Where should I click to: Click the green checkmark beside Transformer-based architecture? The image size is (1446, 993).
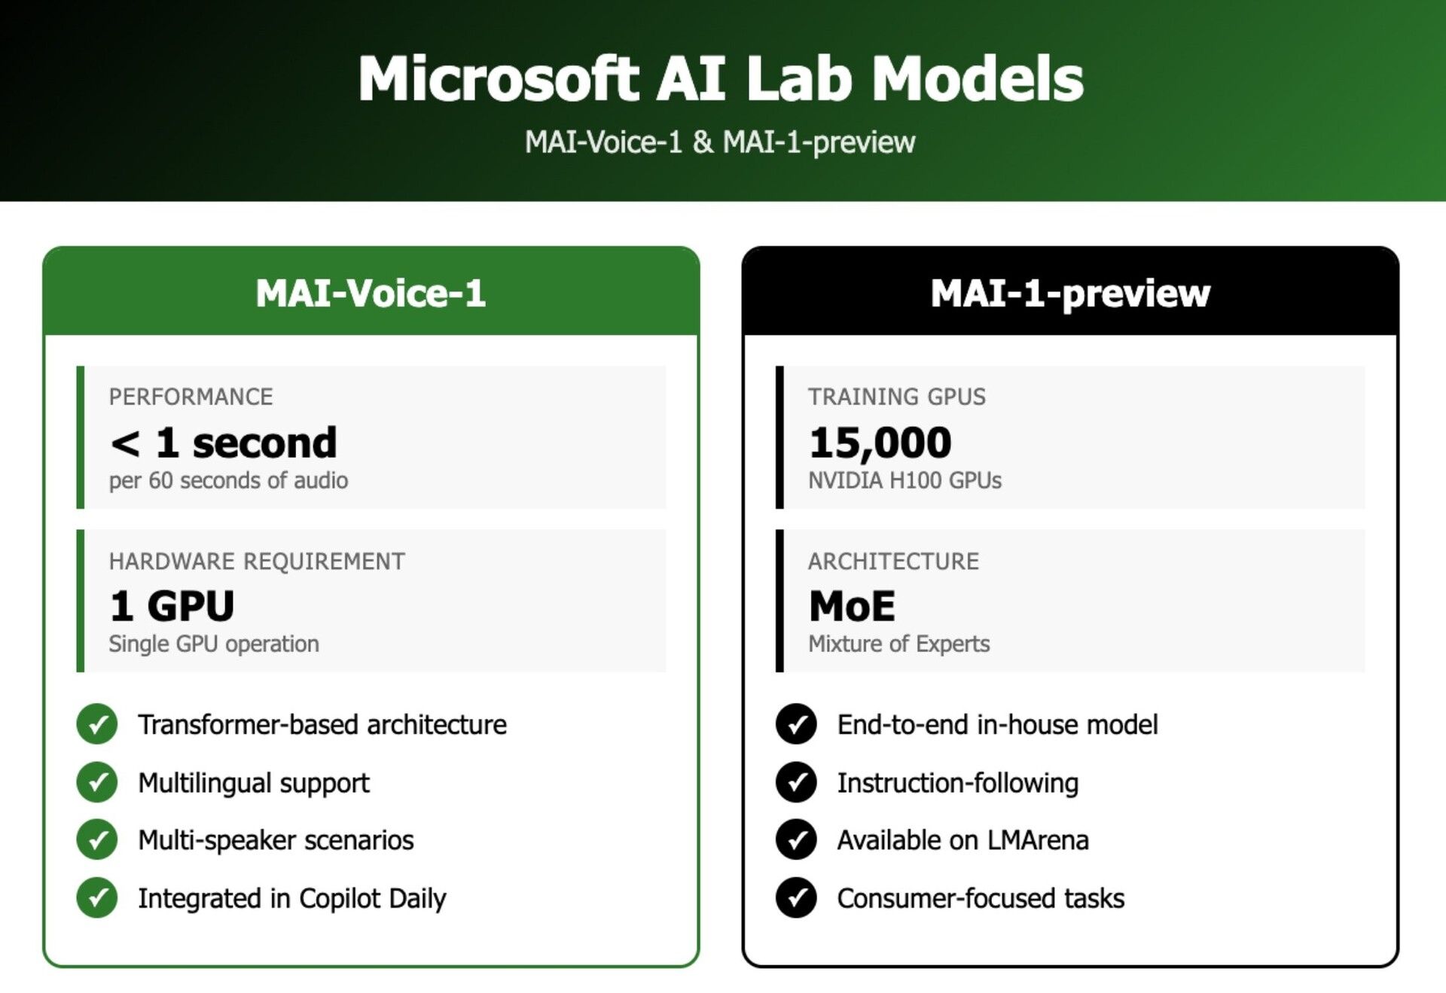click(97, 724)
